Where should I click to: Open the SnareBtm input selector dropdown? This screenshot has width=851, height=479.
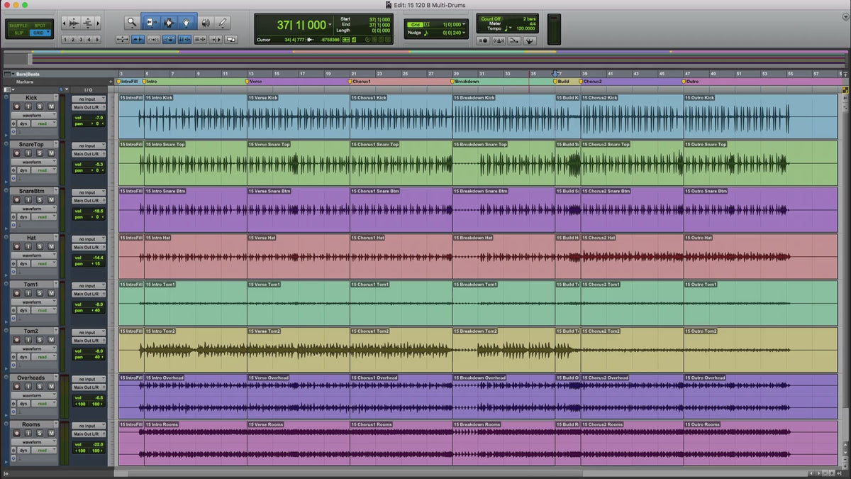[x=88, y=192]
